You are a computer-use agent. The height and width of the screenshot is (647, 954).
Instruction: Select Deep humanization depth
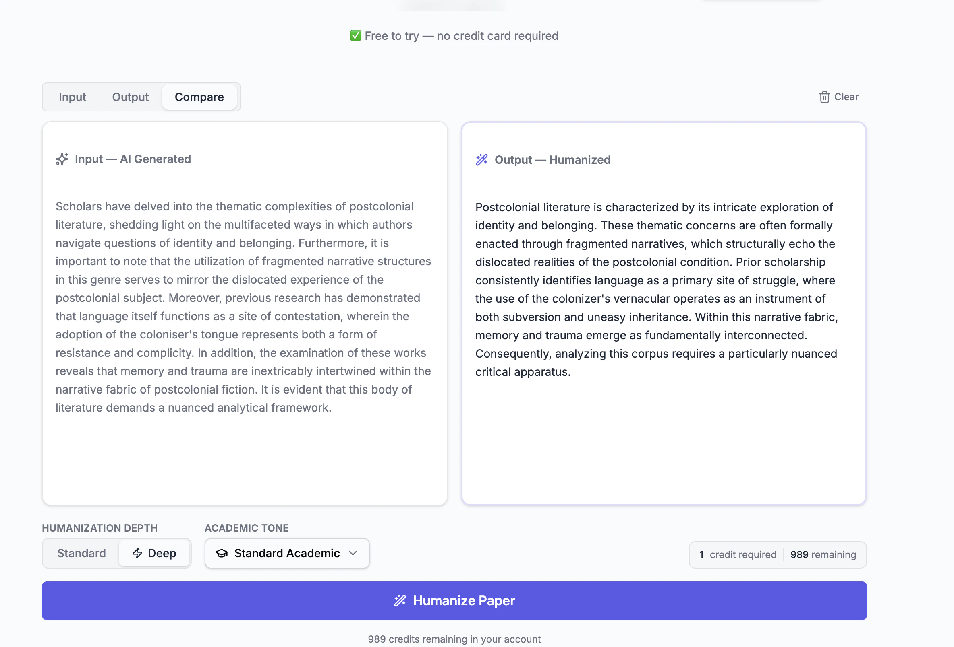(x=154, y=553)
